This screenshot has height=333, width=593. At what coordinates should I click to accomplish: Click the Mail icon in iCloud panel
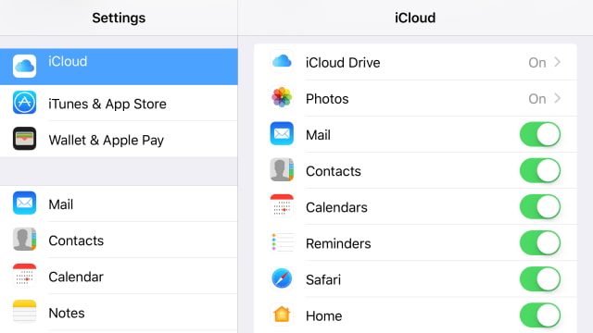point(282,133)
